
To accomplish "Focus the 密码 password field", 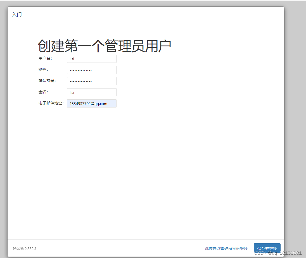I will point(92,70).
